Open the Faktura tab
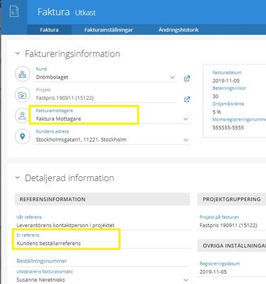Screen dimensions: 266x284 pyautogui.click(x=49, y=30)
